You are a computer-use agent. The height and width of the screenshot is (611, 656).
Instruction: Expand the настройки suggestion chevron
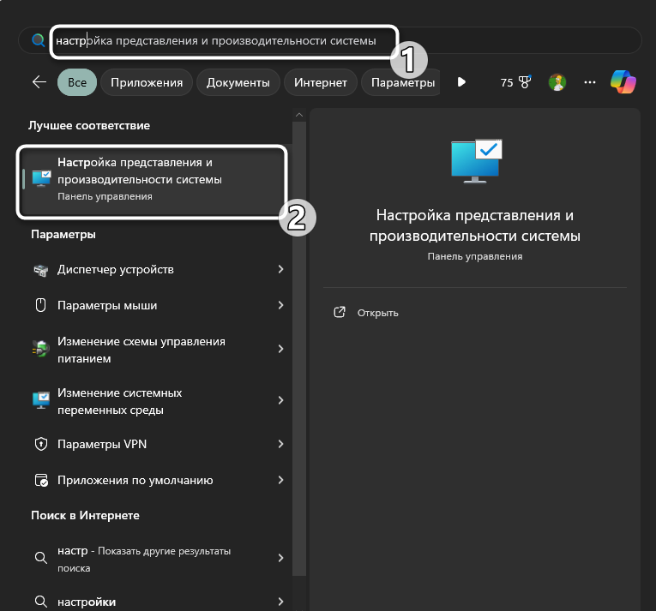pyautogui.click(x=280, y=602)
